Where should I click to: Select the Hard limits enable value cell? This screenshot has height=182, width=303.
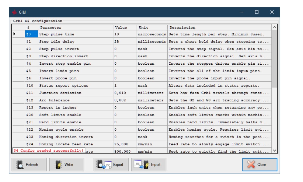pos(125,122)
